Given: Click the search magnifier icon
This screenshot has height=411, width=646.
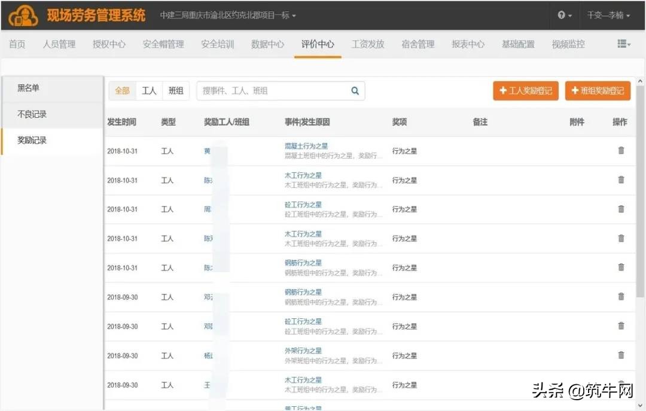Looking at the screenshot, I should point(355,90).
